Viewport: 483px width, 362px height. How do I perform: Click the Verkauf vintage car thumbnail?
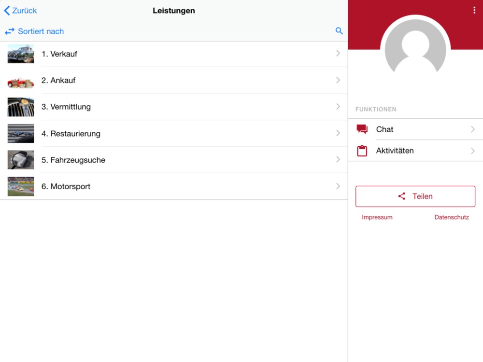click(x=21, y=54)
